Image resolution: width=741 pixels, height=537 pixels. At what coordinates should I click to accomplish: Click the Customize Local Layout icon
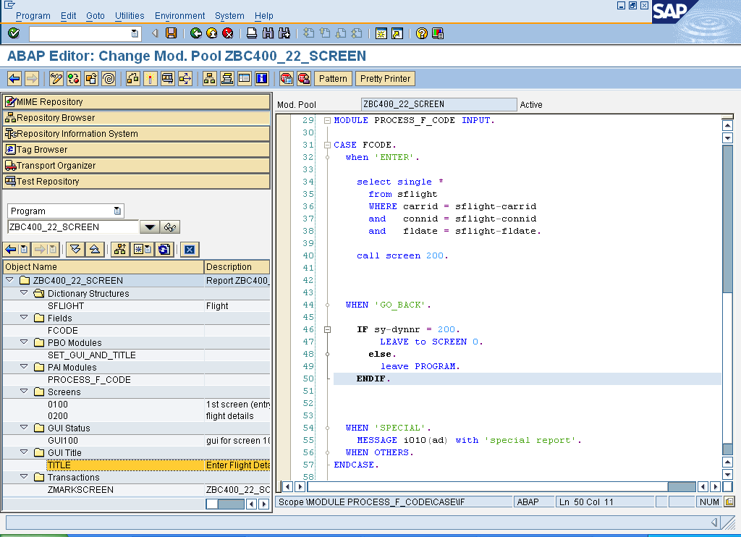click(438, 33)
